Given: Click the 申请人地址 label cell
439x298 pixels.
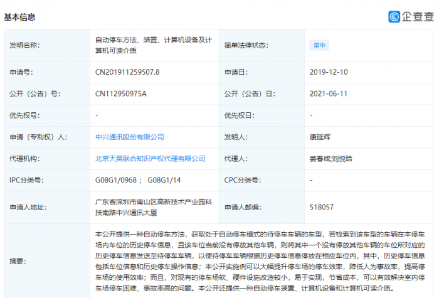Looking at the screenshot, I should click(x=47, y=207).
